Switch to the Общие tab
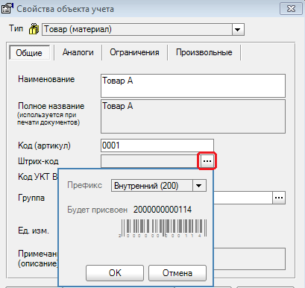The width and height of the screenshot is (305, 288). pyautogui.click(x=29, y=52)
